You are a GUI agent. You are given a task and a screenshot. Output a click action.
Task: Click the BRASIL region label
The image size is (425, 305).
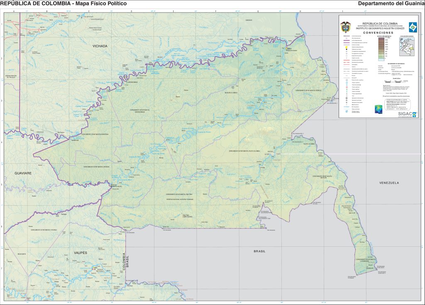click(259, 251)
